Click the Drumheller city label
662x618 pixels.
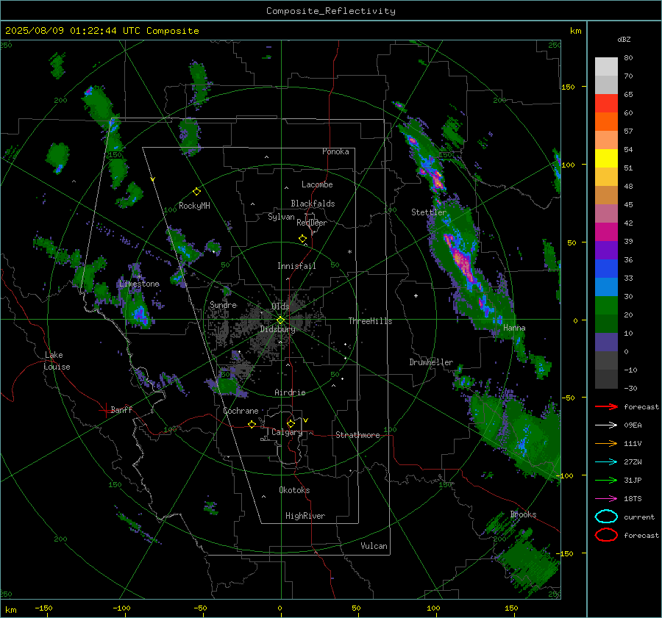pyautogui.click(x=431, y=362)
